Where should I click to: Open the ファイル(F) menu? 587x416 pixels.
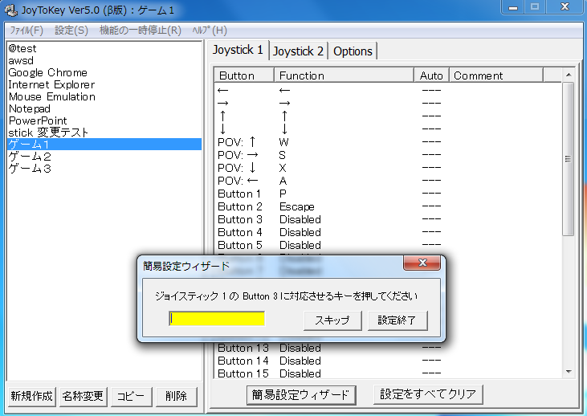[26, 30]
